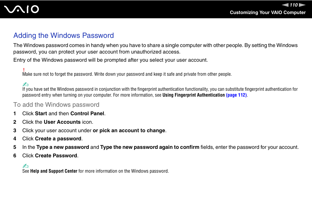Go to previous page with left arrow
Image resolution: width=312 pixels, height=220 pixels.
(x=285, y=5)
